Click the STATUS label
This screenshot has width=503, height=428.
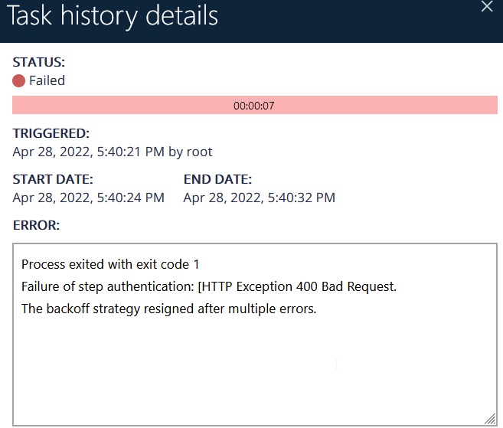pyautogui.click(x=39, y=62)
